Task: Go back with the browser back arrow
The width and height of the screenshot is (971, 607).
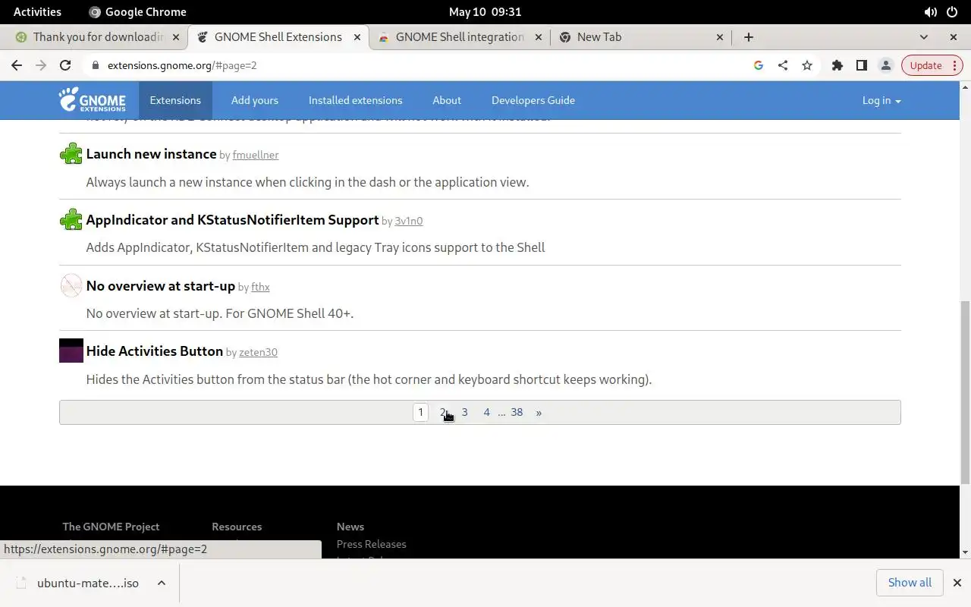Action: 17,65
